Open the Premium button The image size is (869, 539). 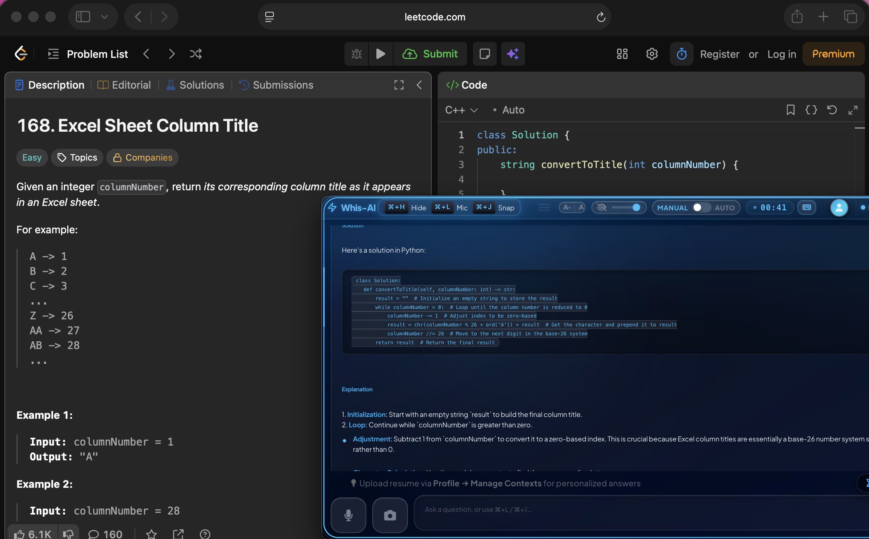833,54
